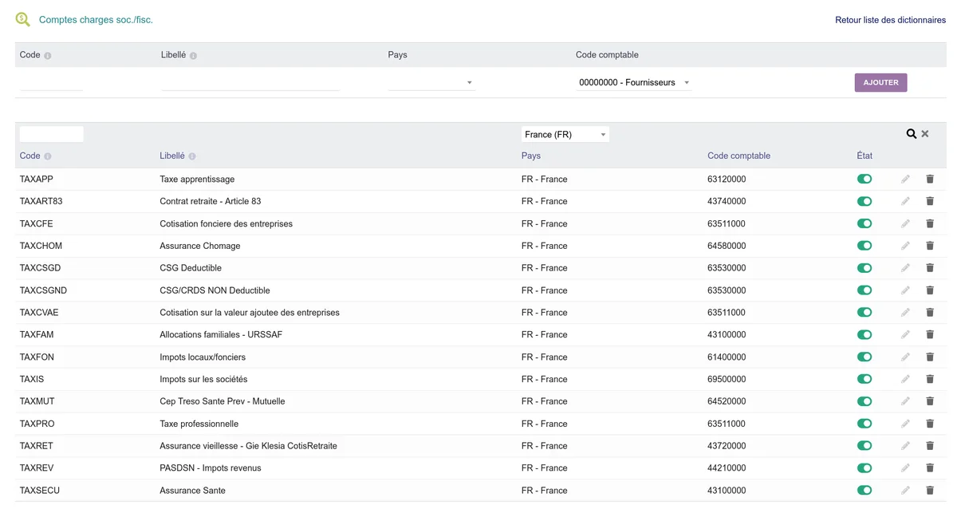This screenshot has height=509, width=957.
Task: Focus the code filter field above the list
Action: 52,134
